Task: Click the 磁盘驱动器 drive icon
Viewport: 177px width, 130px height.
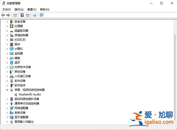Action: 12,31
